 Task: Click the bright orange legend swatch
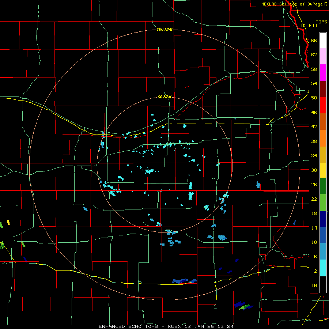(x=323, y=138)
